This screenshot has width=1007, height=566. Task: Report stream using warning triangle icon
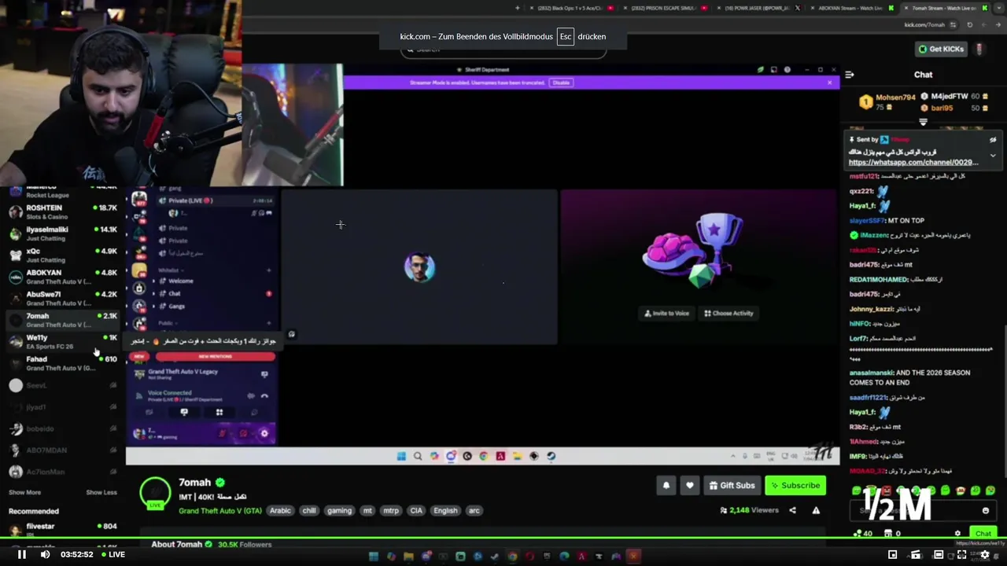click(x=816, y=510)
